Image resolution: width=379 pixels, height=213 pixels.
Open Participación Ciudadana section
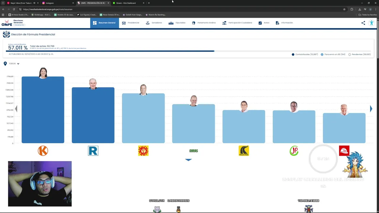click(237, 23)
